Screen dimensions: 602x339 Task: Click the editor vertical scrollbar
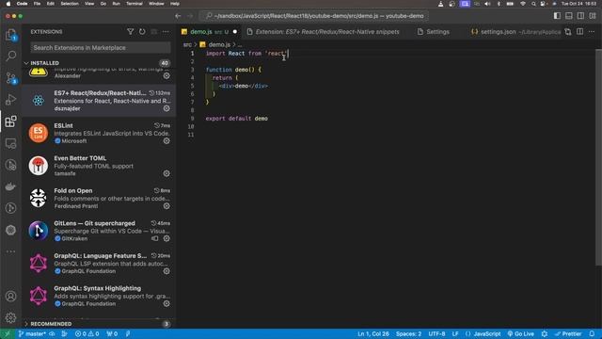click(x=598, y=157)
